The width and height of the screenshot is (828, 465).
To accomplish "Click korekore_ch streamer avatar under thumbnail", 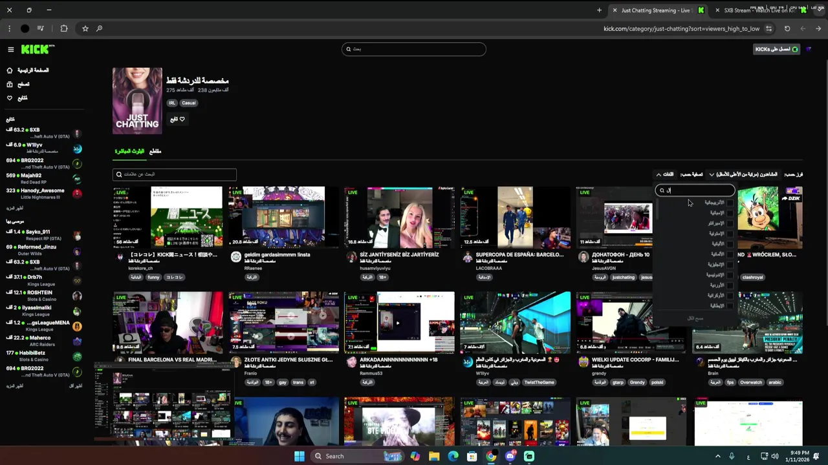I will pos(120,256).
